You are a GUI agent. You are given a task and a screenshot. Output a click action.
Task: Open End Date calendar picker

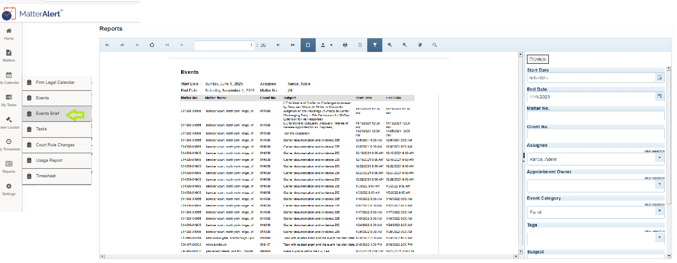click(660, 97)
